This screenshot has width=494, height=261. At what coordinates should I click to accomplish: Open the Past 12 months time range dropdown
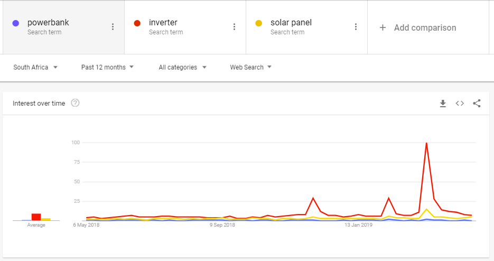(x=107, y=67)
